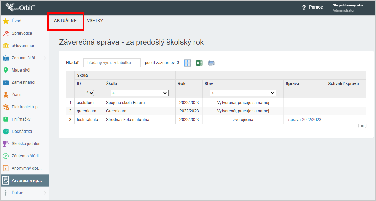Go to eGovernment section
This screenshot has height=201, width=376.
(x=24, y=46)
